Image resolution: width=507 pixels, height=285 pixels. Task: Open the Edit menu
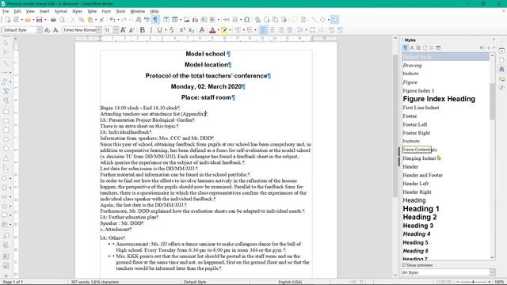point(17,11)
